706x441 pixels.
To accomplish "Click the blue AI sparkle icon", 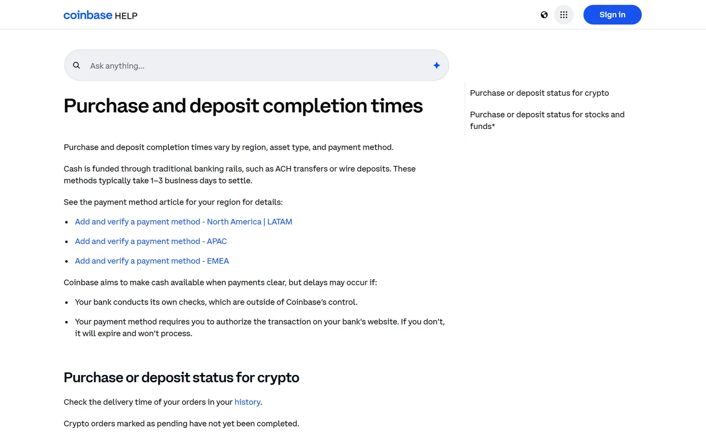I will pos(437,66).
